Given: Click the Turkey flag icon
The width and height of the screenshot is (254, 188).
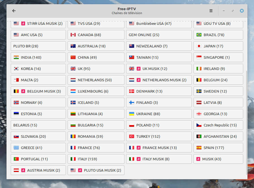Looking at the screenshot, I should 132,136.
